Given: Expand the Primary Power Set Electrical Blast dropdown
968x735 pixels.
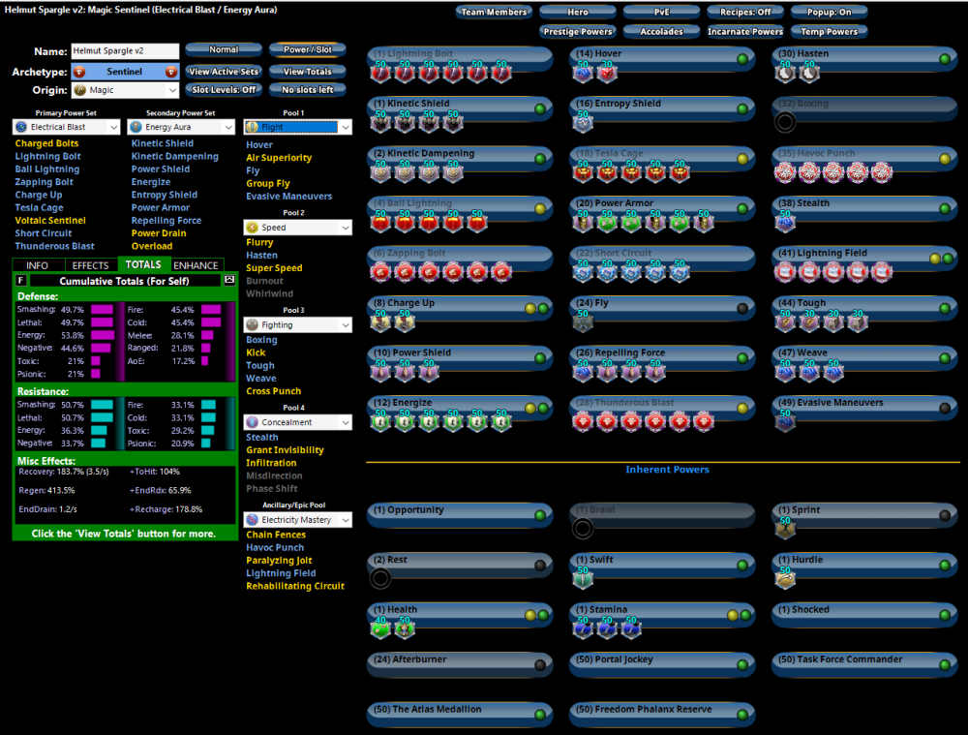Looking at the screenshot, I should point(66,127).
